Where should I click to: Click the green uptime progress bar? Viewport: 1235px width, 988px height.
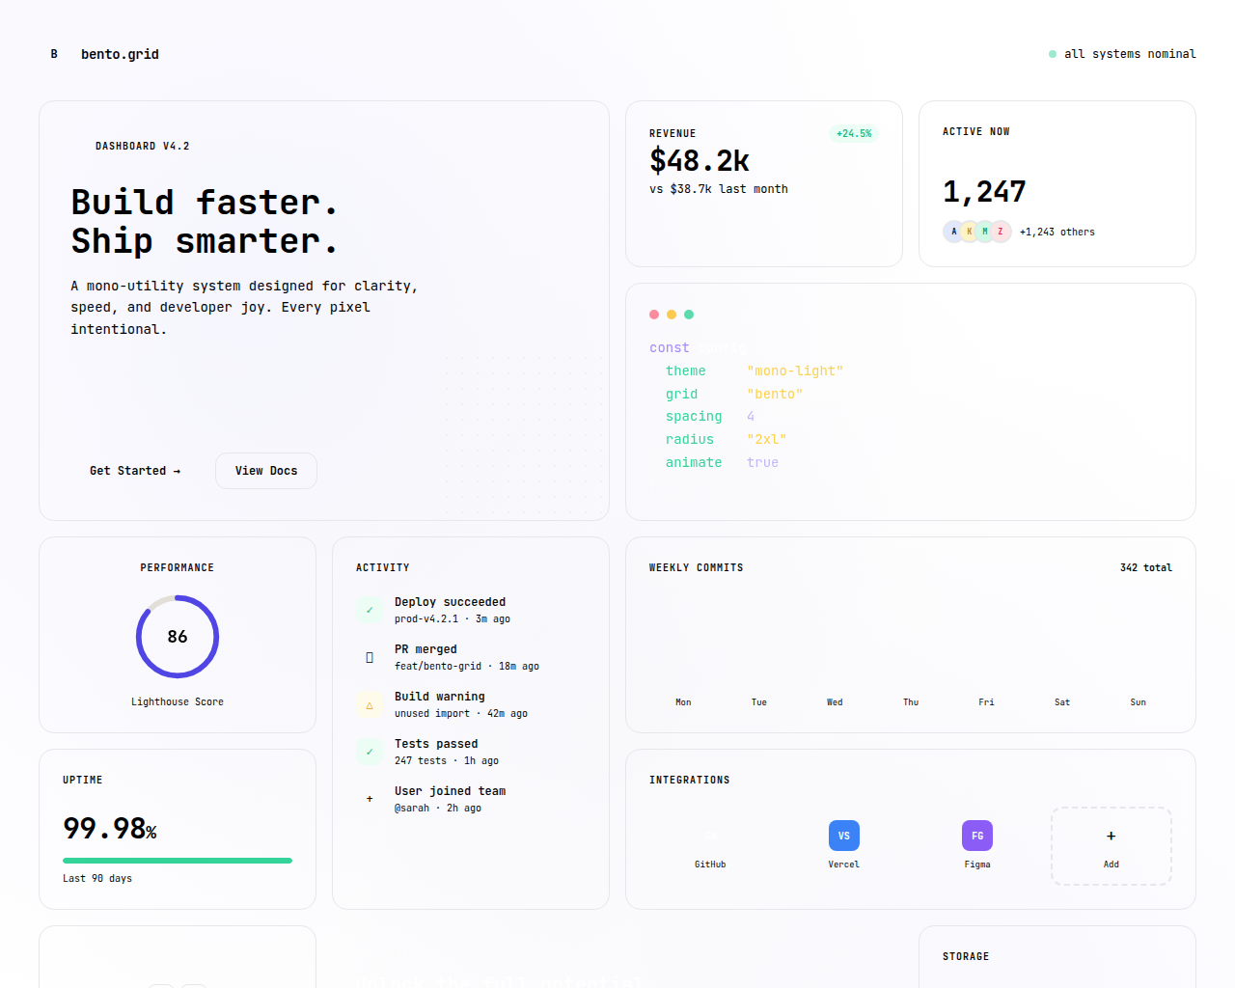[x=178, y=861]
